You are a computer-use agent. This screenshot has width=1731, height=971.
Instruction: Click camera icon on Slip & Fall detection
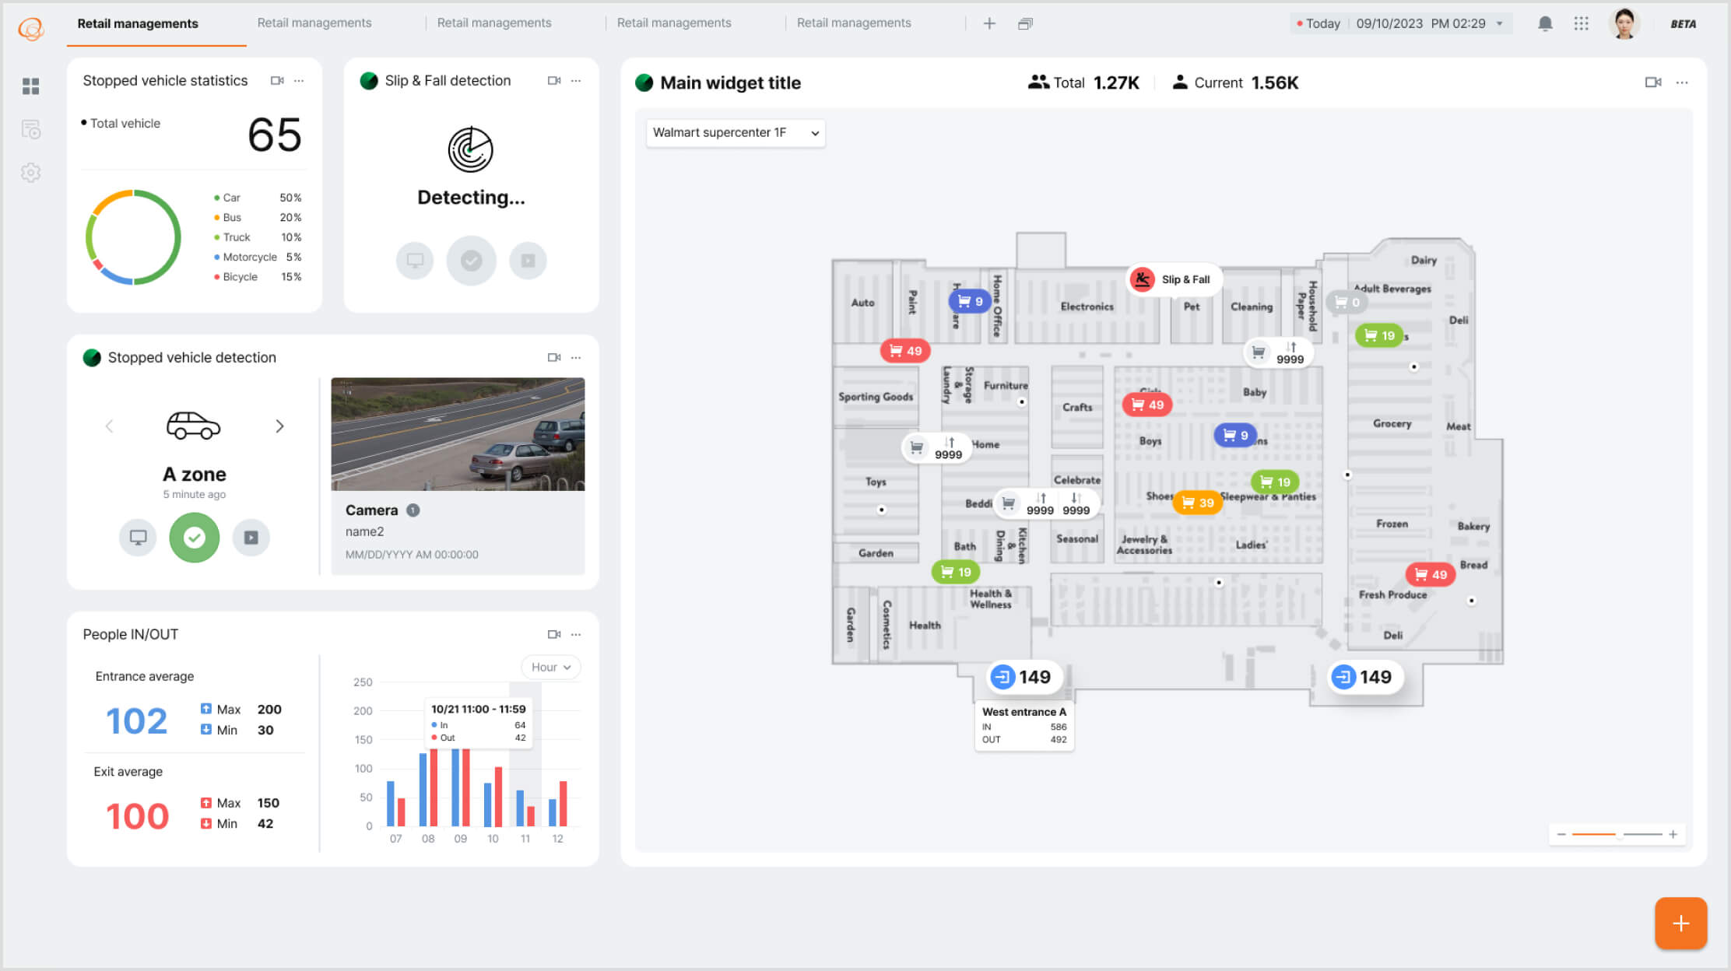(554, 80)
